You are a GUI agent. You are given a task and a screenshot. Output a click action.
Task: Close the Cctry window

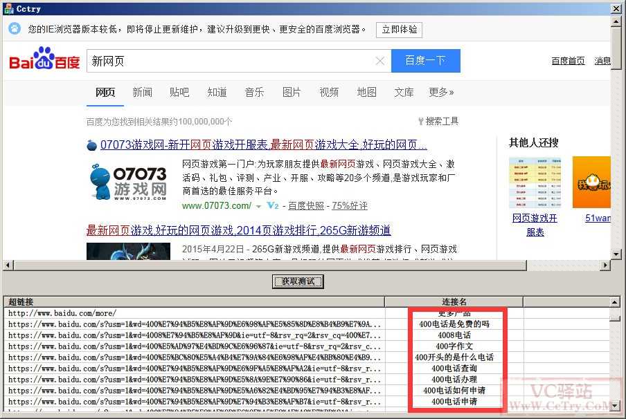(x=616, y=8)
